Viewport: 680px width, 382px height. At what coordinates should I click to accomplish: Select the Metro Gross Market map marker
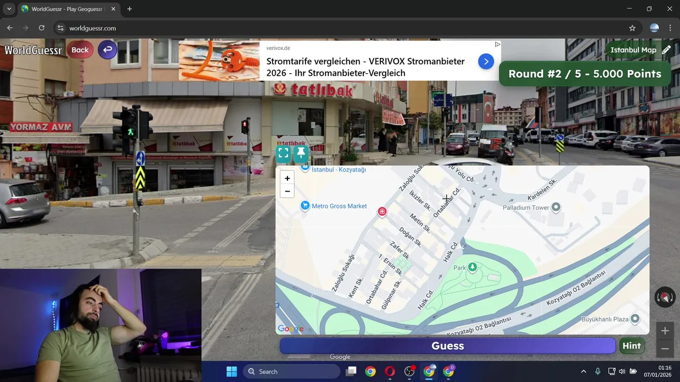coord(305,206)
